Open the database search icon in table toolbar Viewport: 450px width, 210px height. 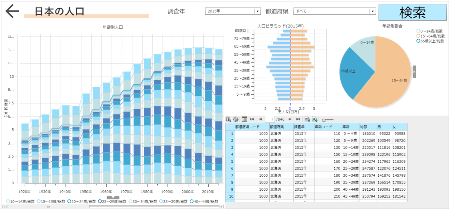pos(228,119)
